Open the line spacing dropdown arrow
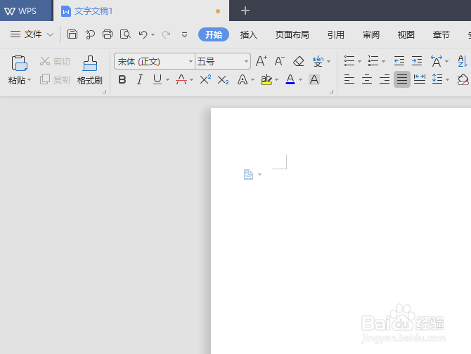The height and width of the screenshot is (354, 471). click(448, 80)
